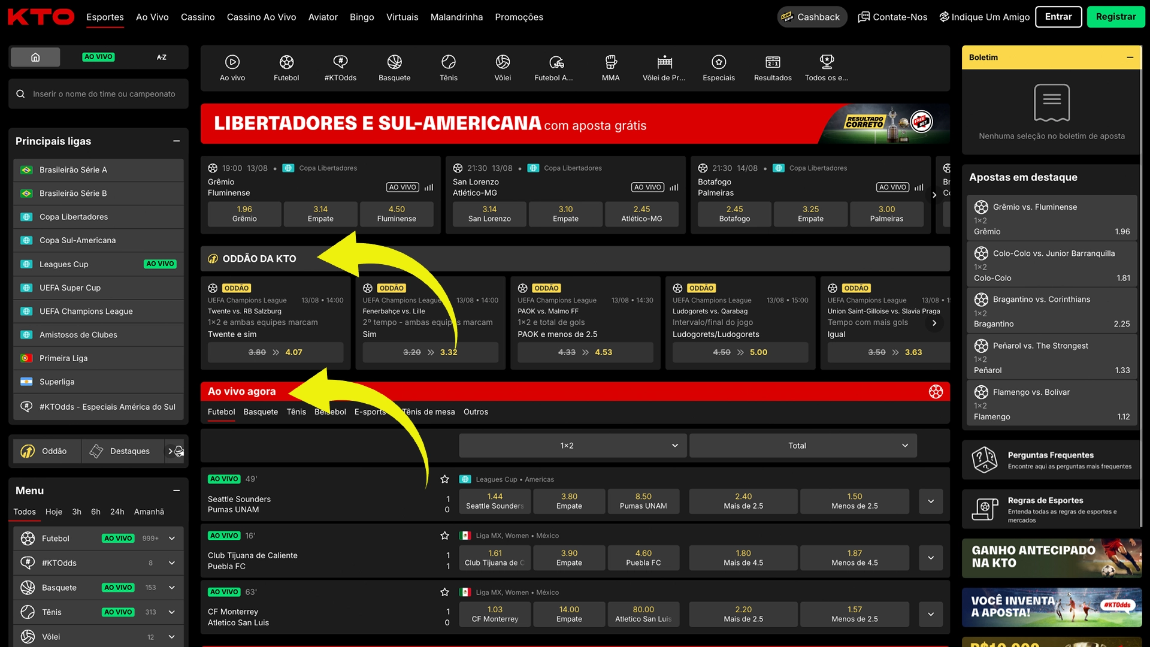Go to Ao Vivo in top navigation
Screen dimensions: 1150x647
pyautogui.click(x=152, y=17)
